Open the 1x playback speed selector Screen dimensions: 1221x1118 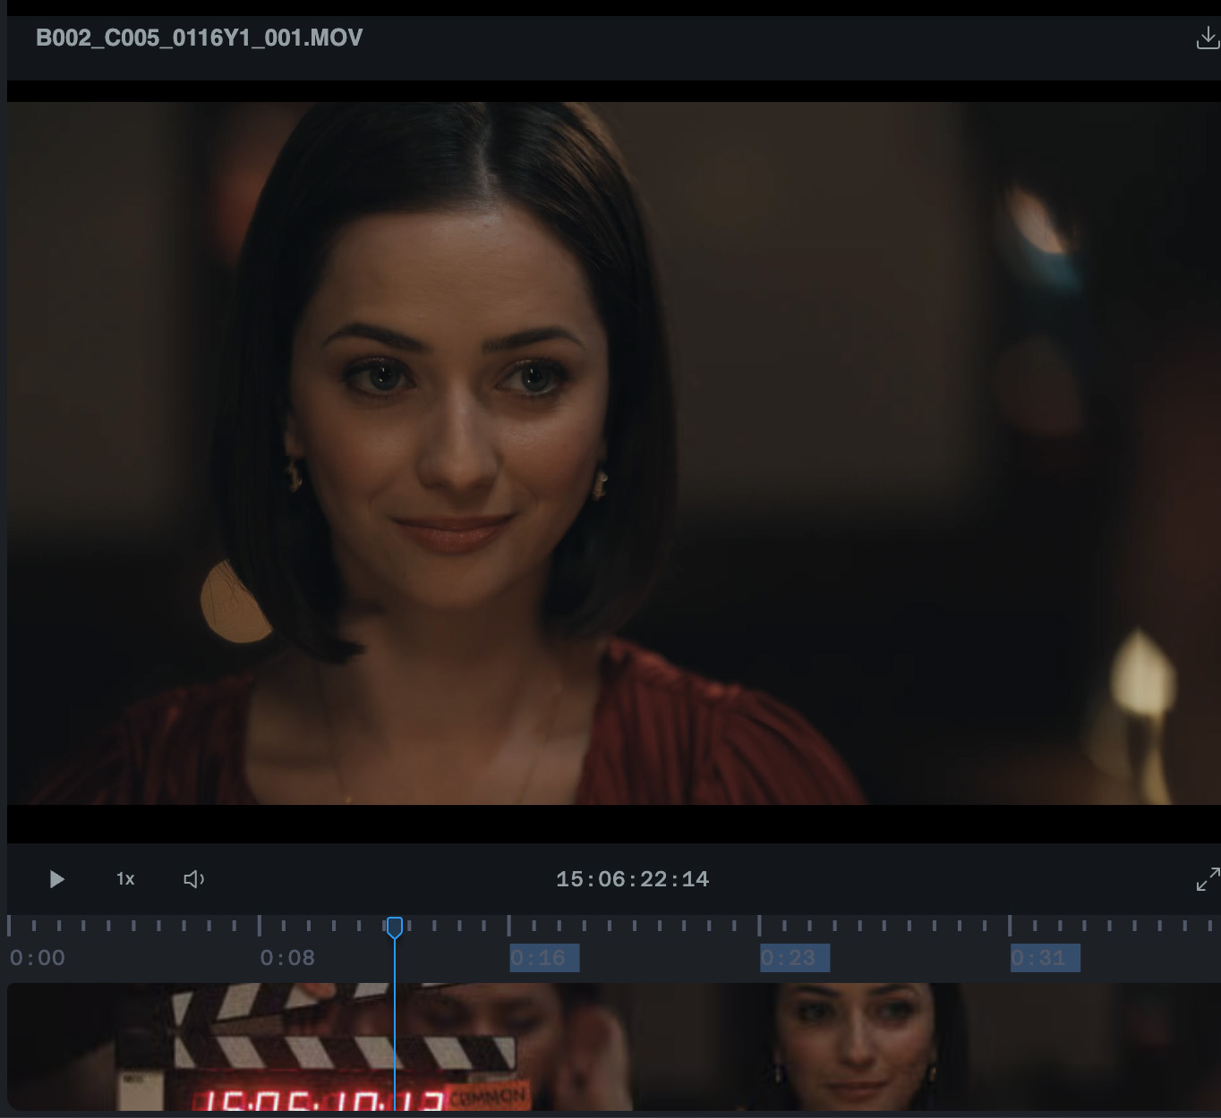125,879
